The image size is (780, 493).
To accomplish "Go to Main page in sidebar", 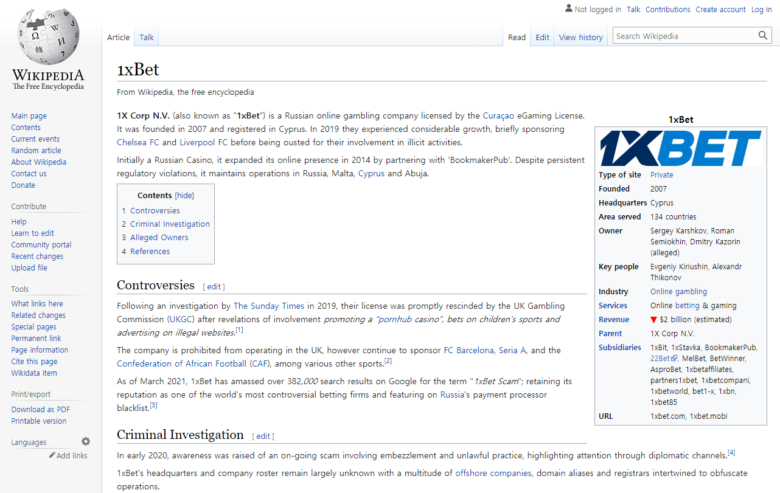I will tap(29, 116).
